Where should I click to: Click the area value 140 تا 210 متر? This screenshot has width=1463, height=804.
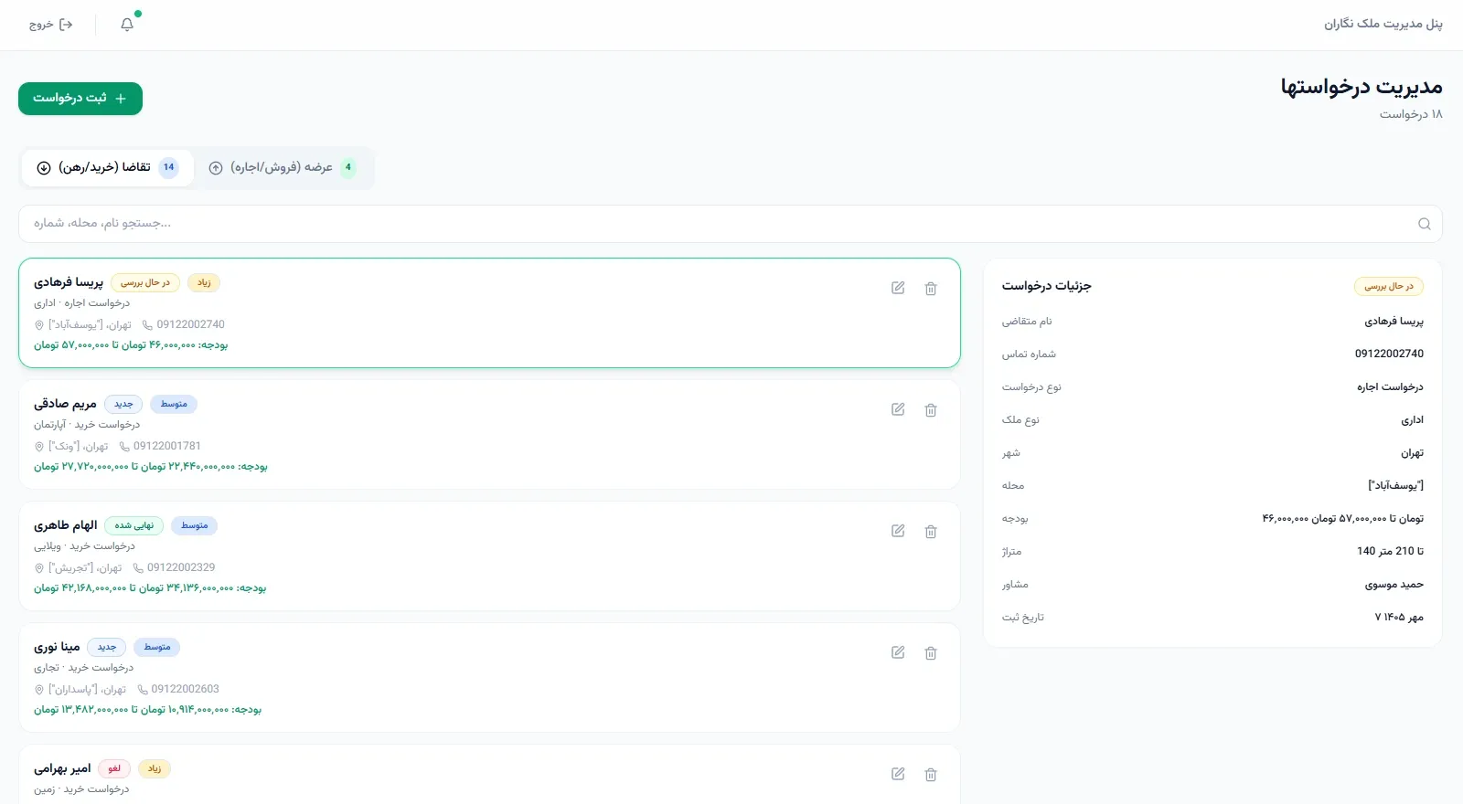tap(1390, 552)
